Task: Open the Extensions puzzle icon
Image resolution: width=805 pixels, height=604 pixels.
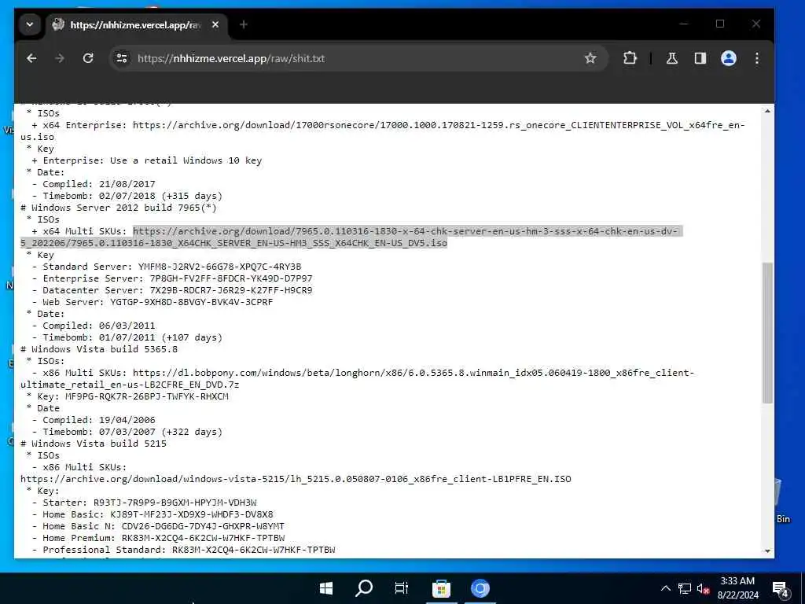Action: (630, 58)
